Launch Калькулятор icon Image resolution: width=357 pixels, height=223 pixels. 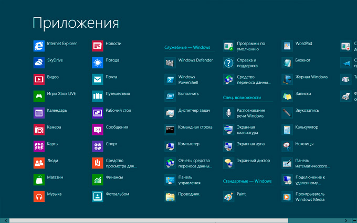click(287, 129)
